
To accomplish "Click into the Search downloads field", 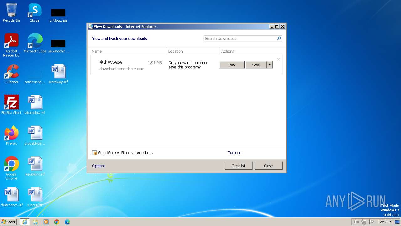I will pos(240,38).
